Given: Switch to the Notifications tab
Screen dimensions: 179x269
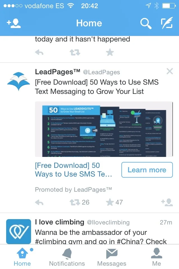Looking at the screenshot, I should click(67, 257).
